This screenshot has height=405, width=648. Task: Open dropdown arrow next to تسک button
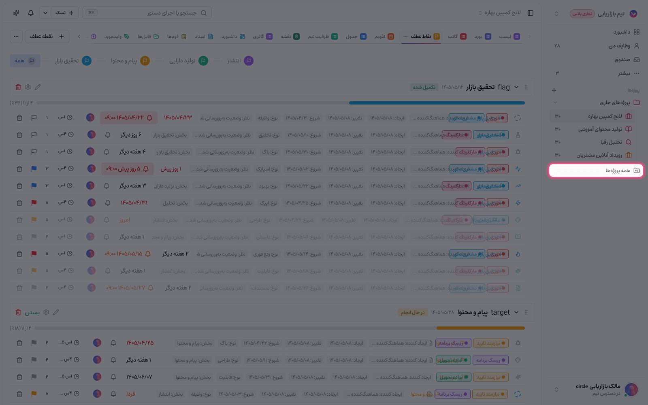(45, 13)
